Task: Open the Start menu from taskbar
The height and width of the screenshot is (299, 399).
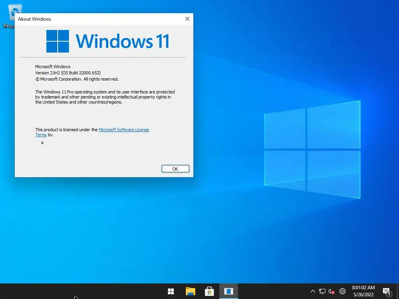Action: (171, 291)
